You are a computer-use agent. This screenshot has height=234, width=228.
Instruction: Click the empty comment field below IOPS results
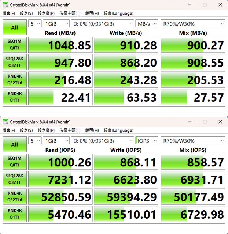coord(114,227)
